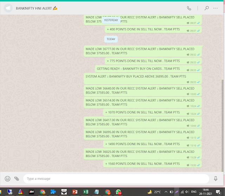Open the feather pen tray icon
Viewport: 225px width, 196px height.
tap(176, 192)
